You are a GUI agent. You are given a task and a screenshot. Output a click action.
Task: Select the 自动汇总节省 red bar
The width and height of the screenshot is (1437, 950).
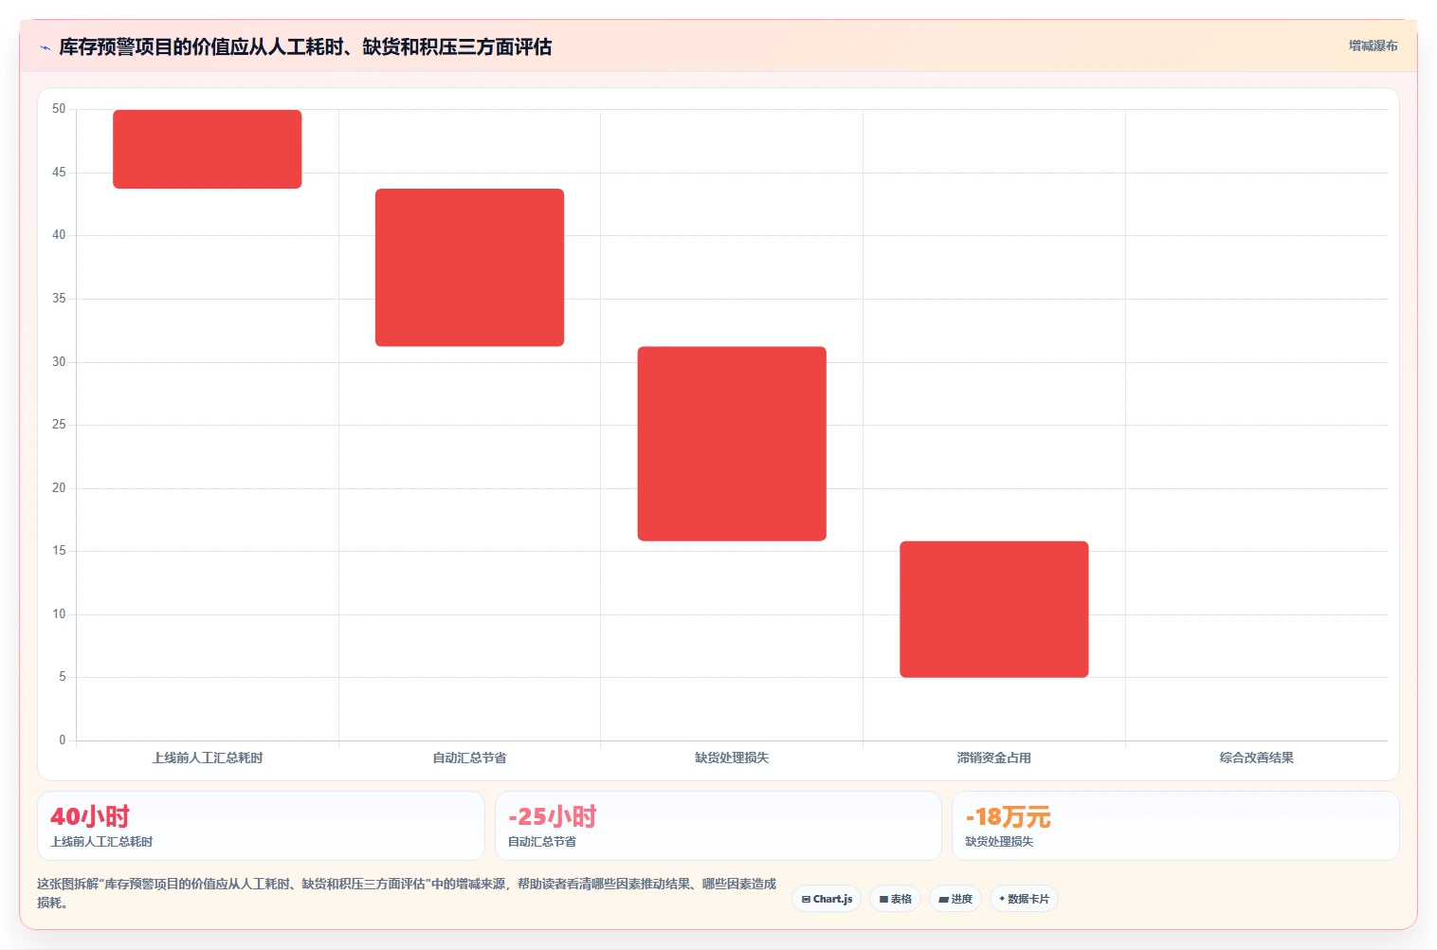point(469,267)
